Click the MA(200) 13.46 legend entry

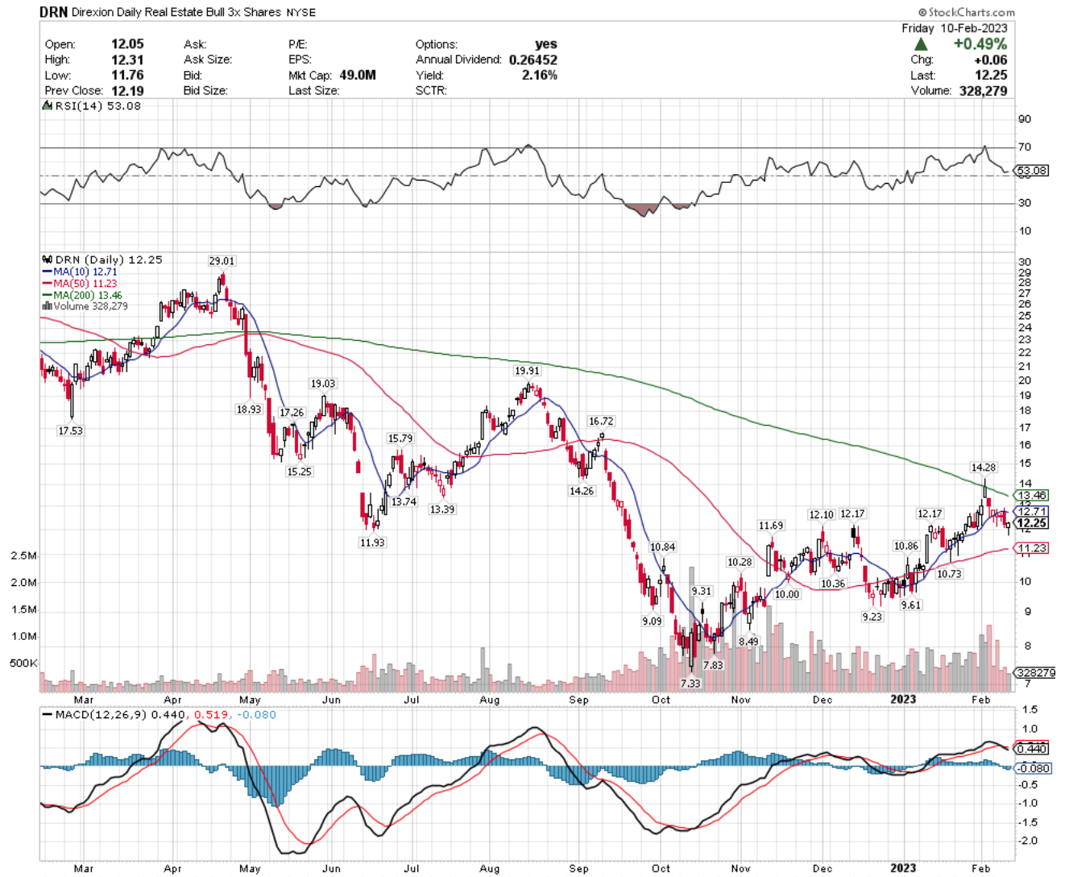[81, 295]
